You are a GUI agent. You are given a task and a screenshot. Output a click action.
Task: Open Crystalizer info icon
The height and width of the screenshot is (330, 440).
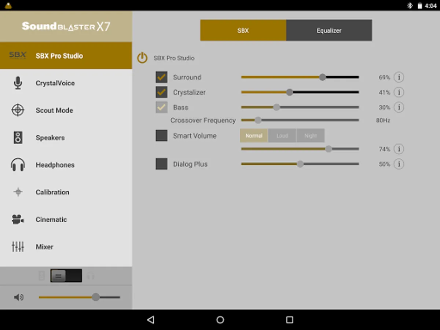click(399, 92)
